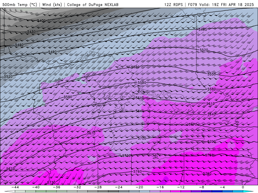The height and width of the screenshot is (193, 258).
Task: Click the '12Z RDPS' model label
Action: tap(174, 5)
